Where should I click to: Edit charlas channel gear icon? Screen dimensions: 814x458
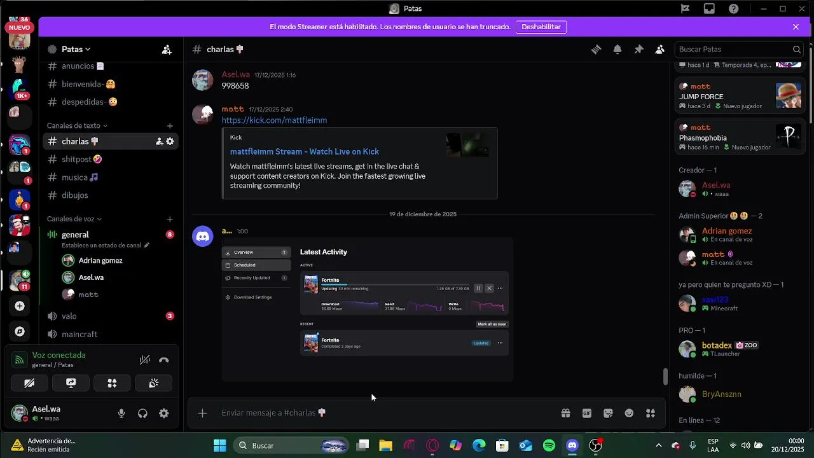click(170, 141)
